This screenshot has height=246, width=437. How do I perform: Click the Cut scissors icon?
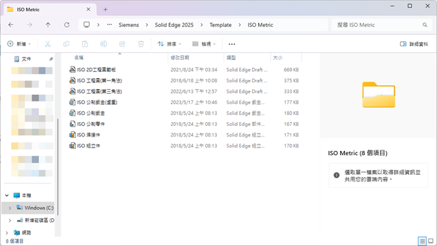coord(48,44)
